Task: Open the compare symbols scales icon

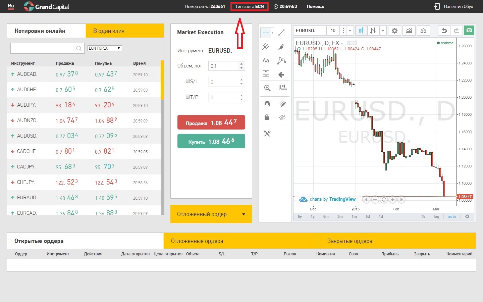Action: click(423, 31)
